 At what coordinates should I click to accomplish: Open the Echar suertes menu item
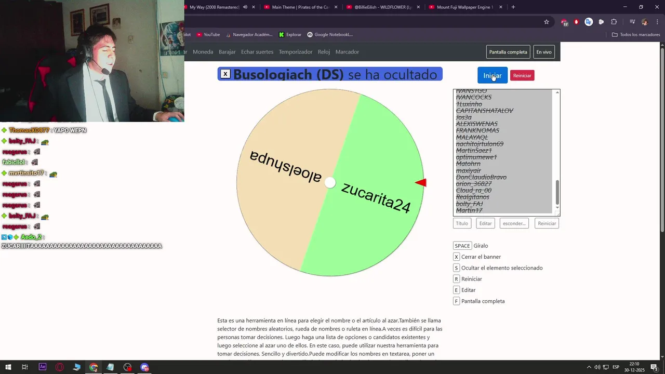click(257, 52)
